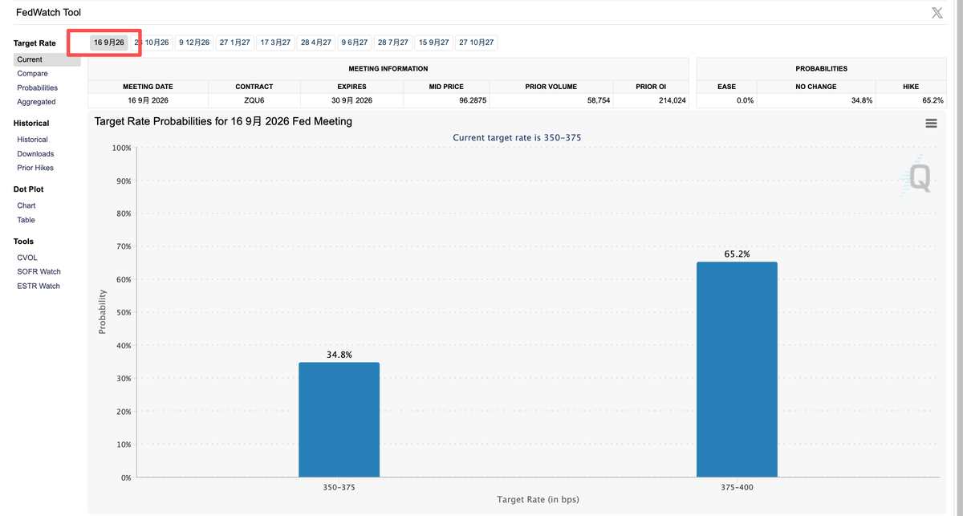Click the chart title for 16 9月 2026 meeting
The width and height of the screenshot is (963, 516).
pos(223,121)
